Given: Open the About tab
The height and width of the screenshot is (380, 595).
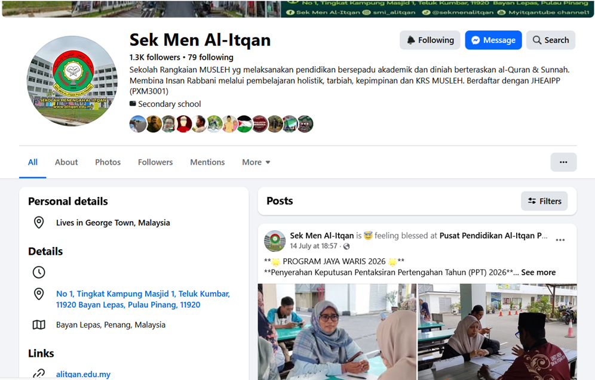Looking at the screenshot, I should coord(66,162).
